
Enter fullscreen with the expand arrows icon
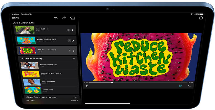189,86
